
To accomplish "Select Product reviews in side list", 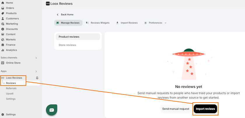I will tap(78, 37).
